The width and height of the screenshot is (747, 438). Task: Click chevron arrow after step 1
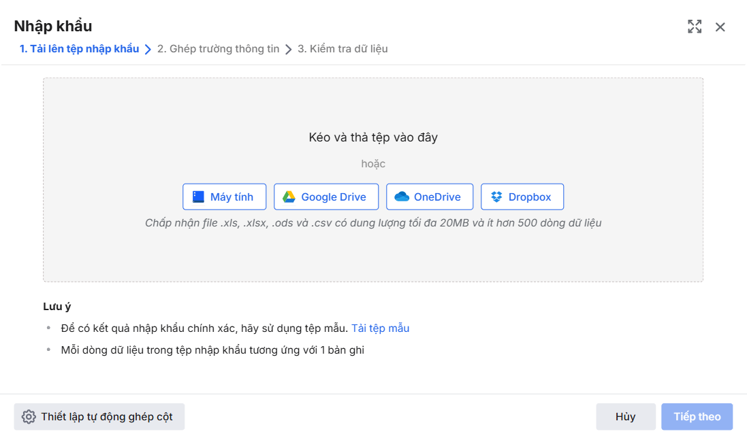[x=148, y=49]
